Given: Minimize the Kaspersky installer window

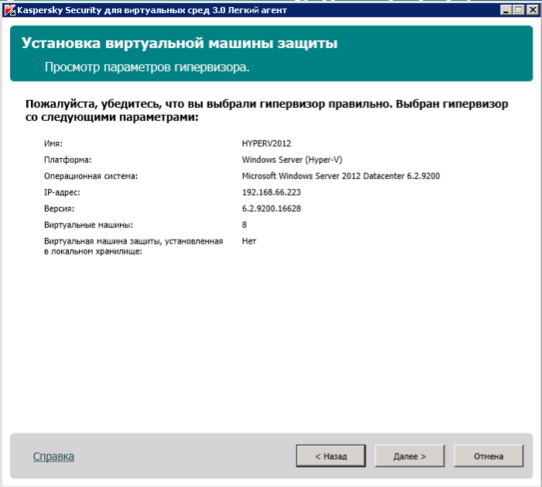Looking at the screenshot, I should (x=506, y=9).
